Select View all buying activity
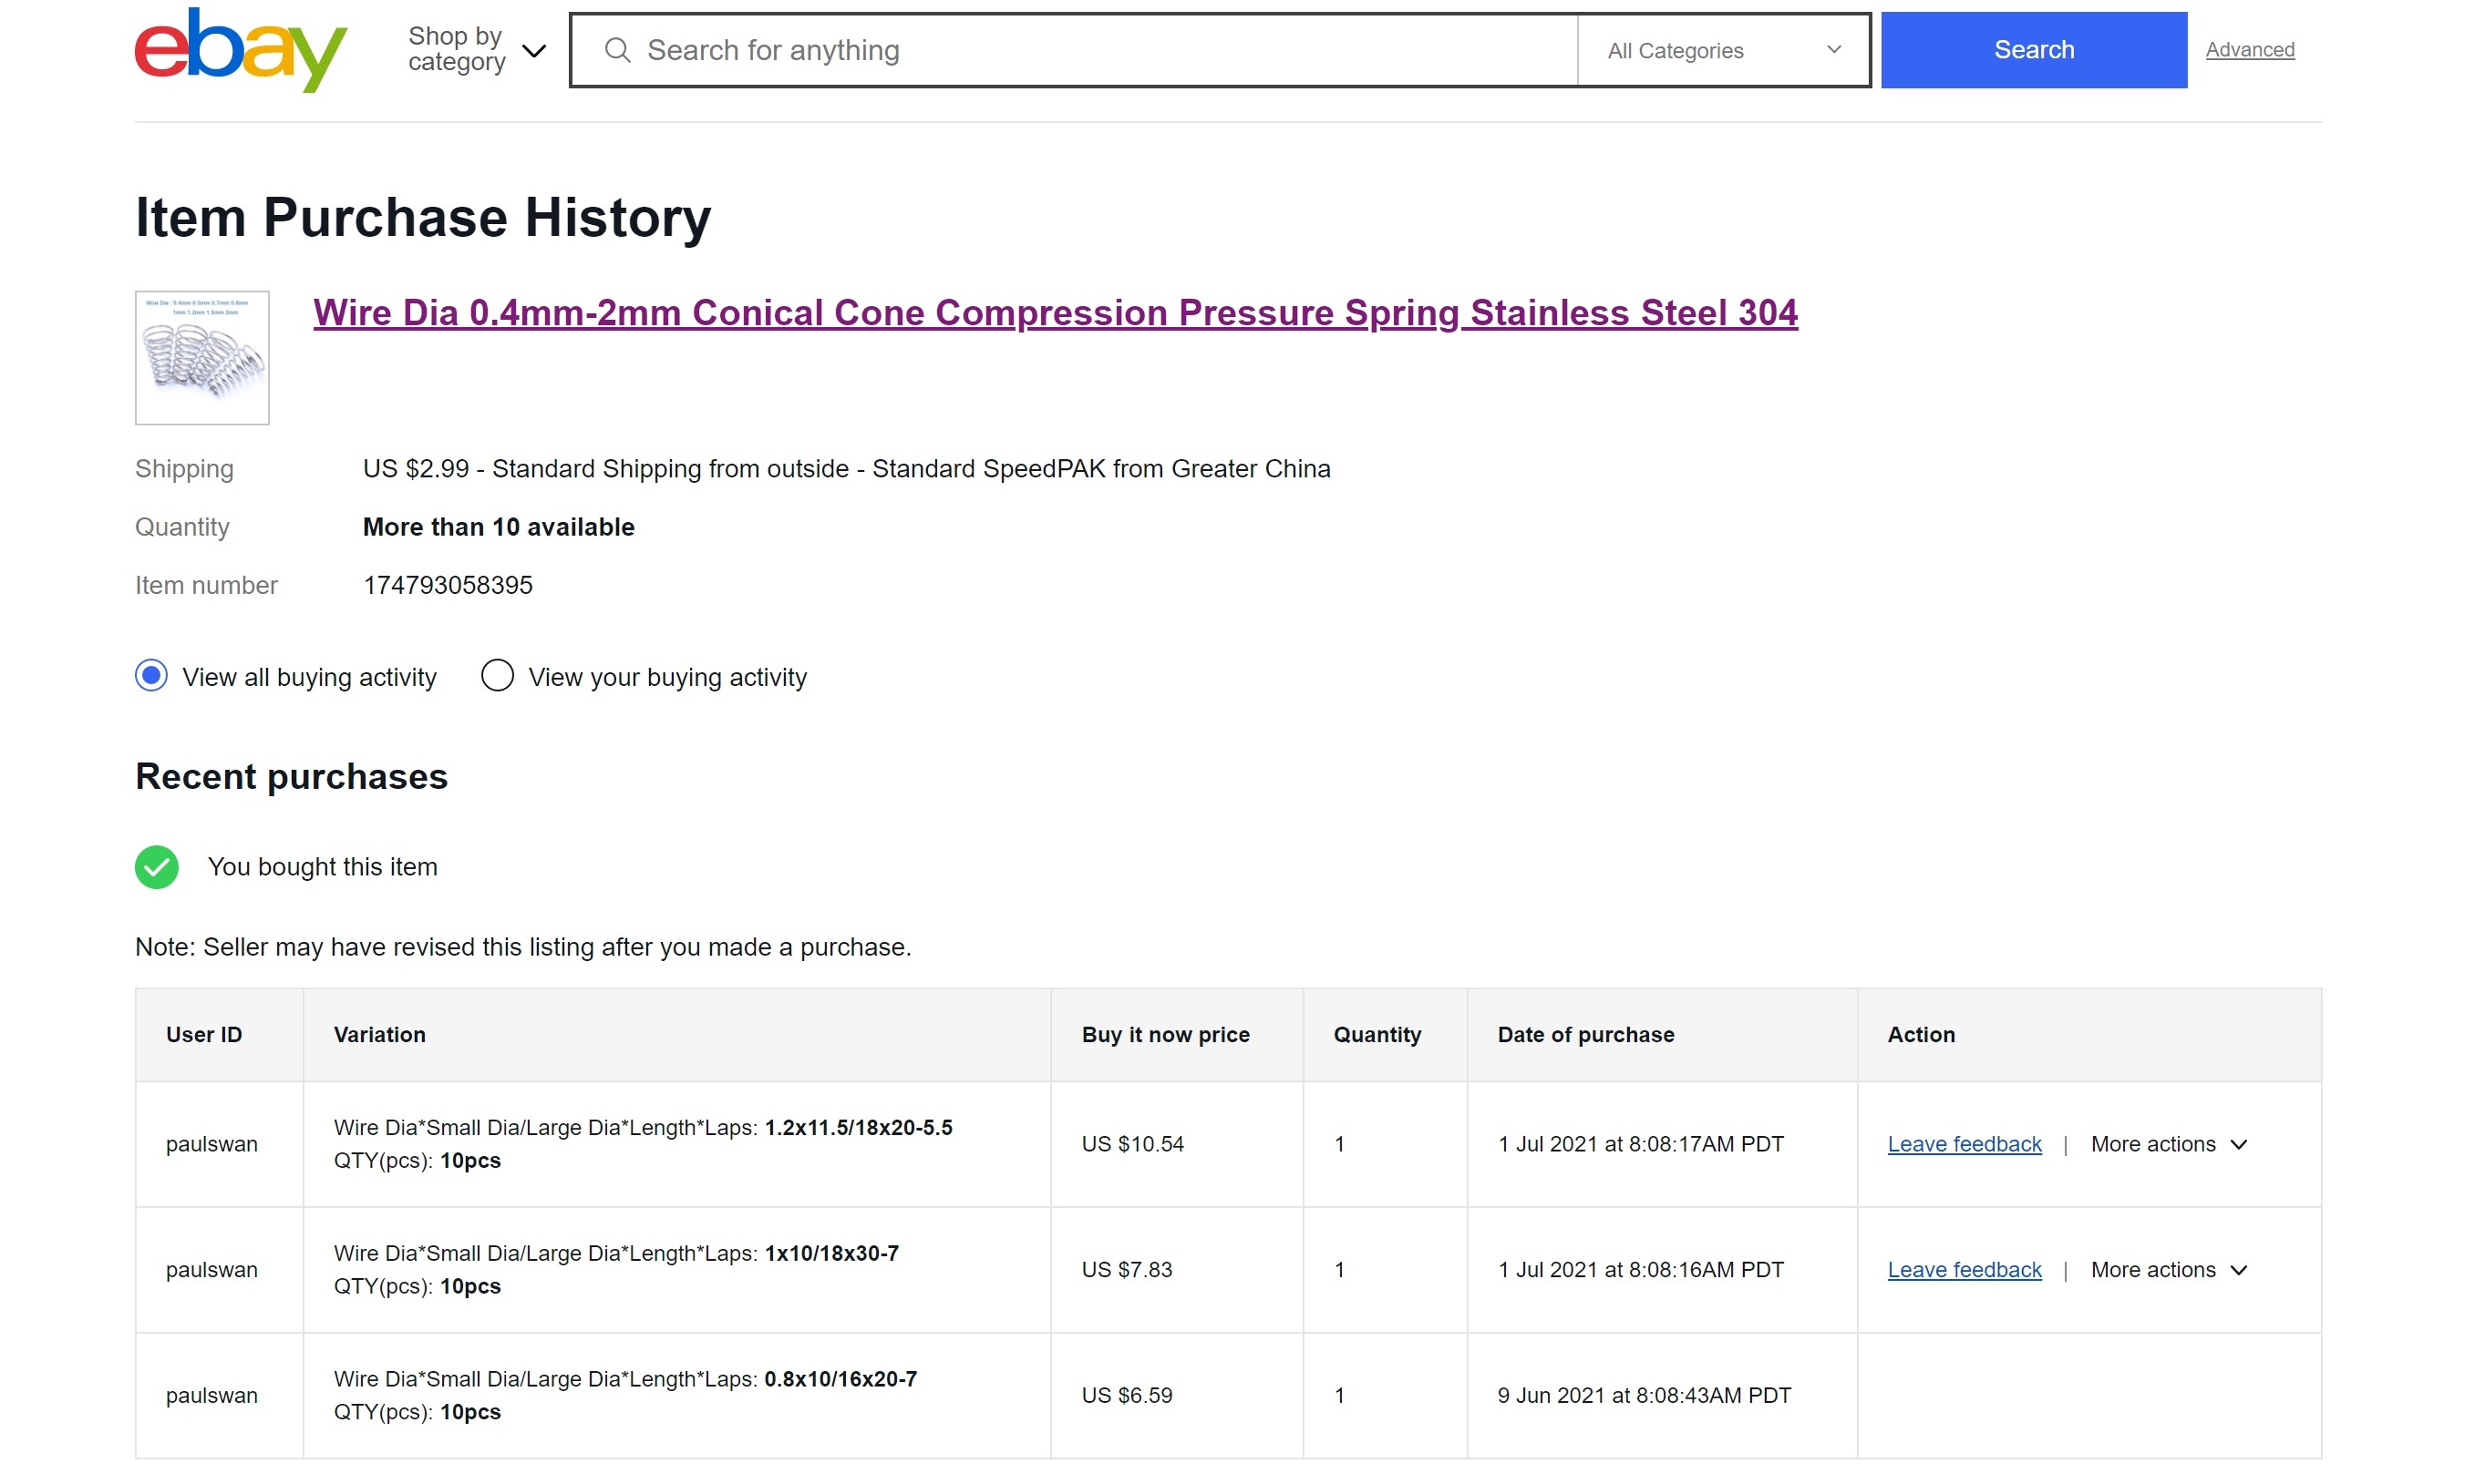Viewport: 2475px width, 1484px height. point(151,676)
